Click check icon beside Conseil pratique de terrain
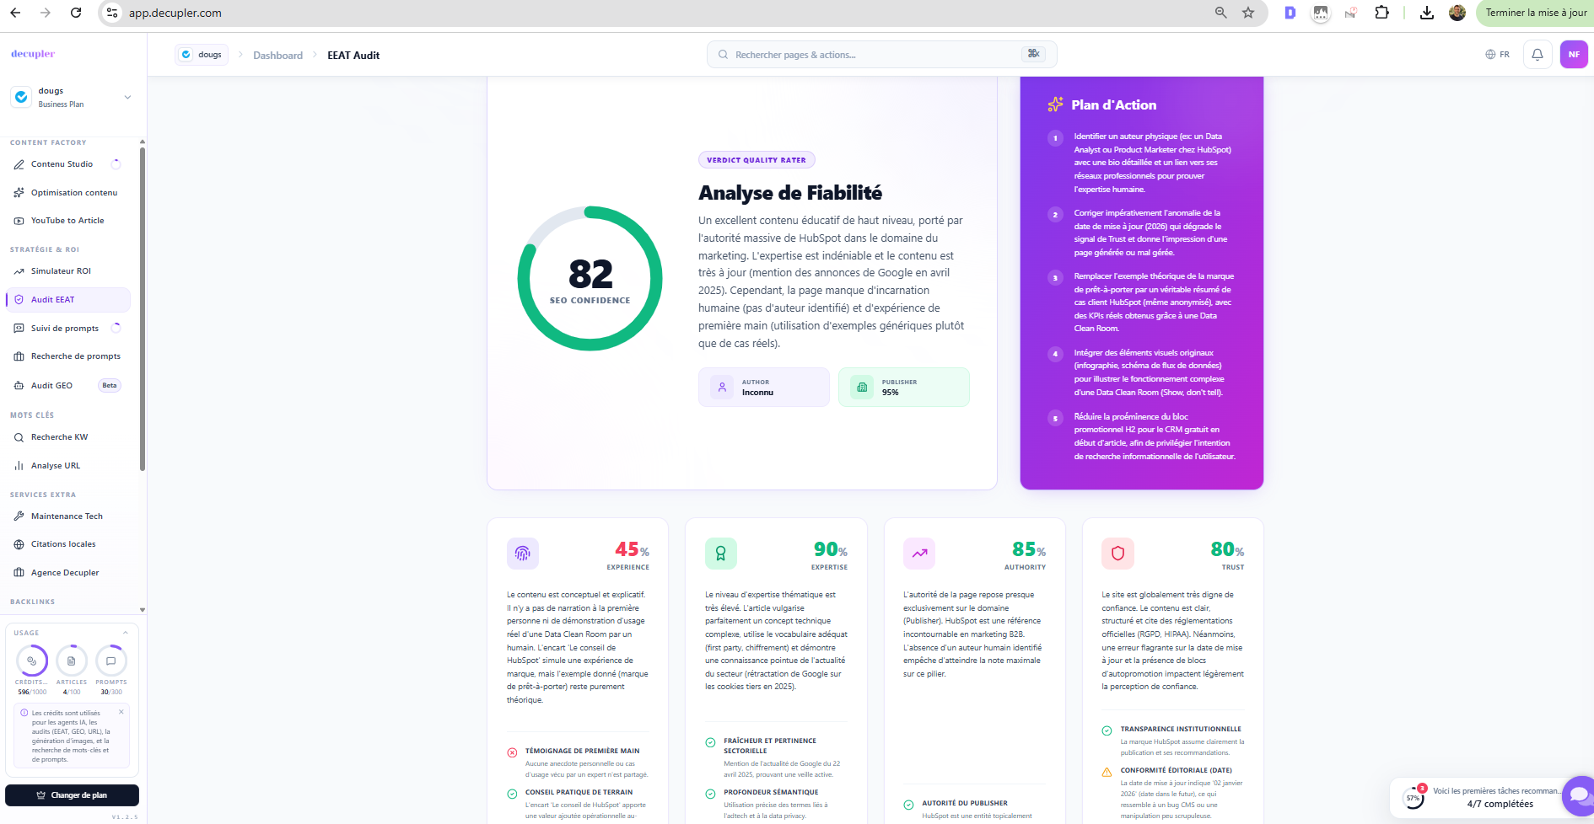This screenshot has width=1594, height=824. coord(512,794)
